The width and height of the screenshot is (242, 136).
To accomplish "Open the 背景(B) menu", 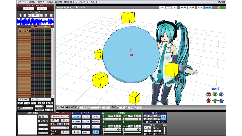I will pos(50,2).
